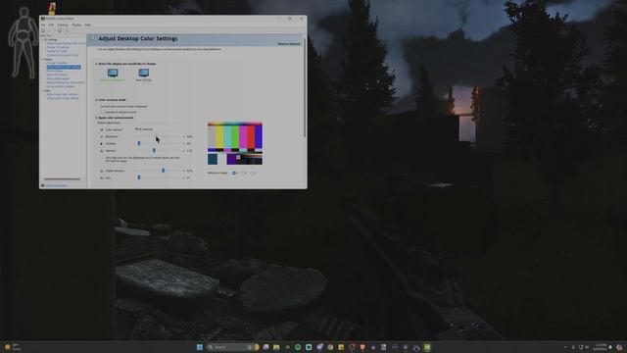
Task: Open Adjust image settings with preview
Action: click(x=66, y=43)
